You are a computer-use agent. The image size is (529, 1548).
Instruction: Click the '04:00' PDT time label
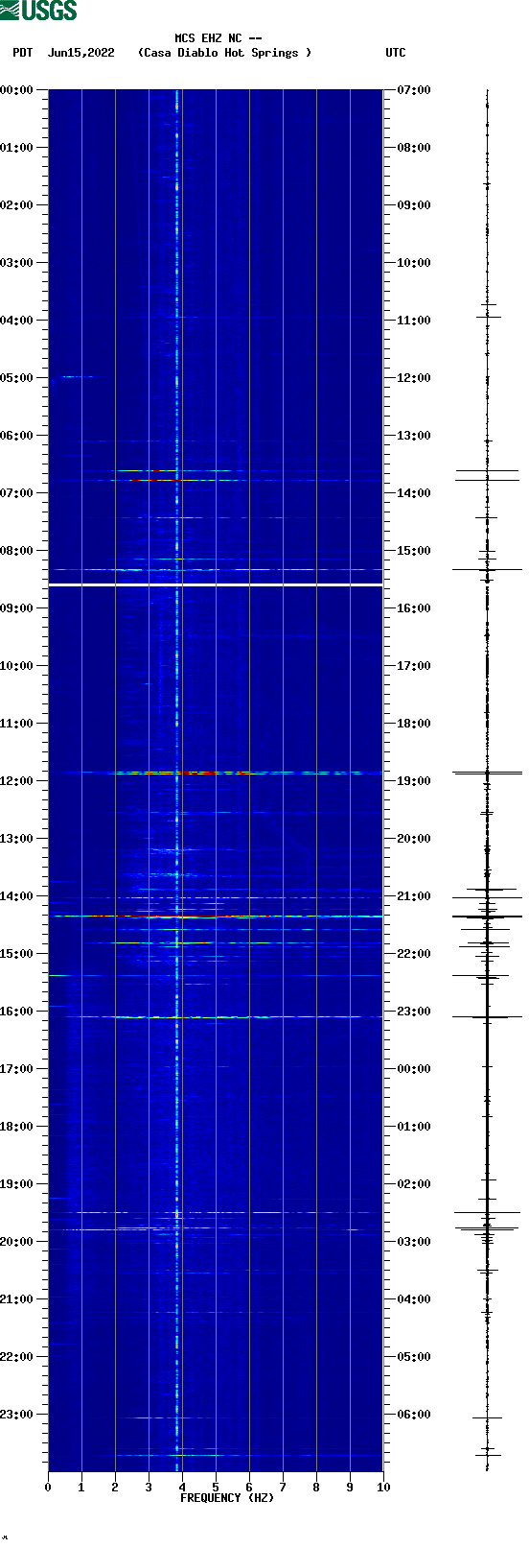pos(16,321)
